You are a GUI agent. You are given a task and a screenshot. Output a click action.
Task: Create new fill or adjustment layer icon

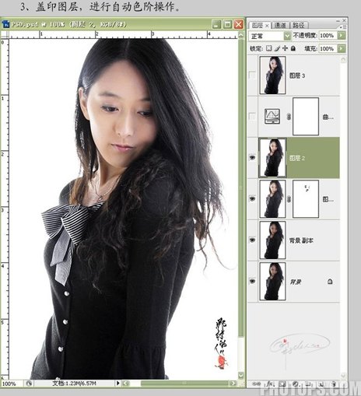pyautogui.click(x=296, y=384)
